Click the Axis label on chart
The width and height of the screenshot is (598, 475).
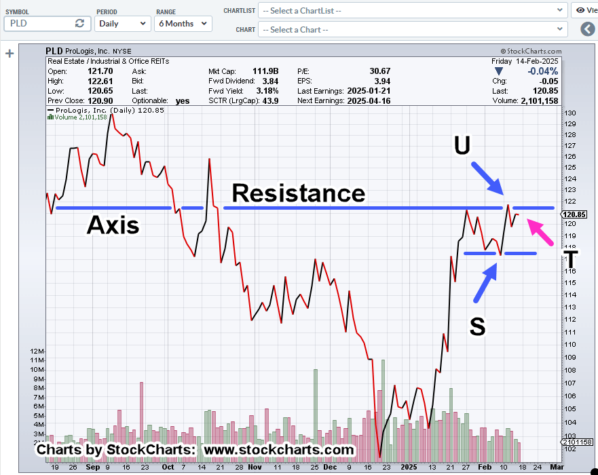tap(113, 225)
